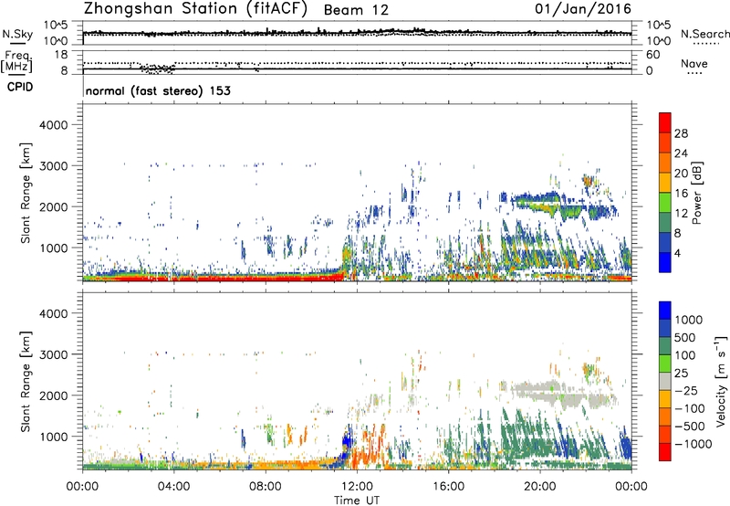Viewport: 730px width, 506px height.
Task: Click the "N.Sky" legend label
Action: (x=17, y=34)
